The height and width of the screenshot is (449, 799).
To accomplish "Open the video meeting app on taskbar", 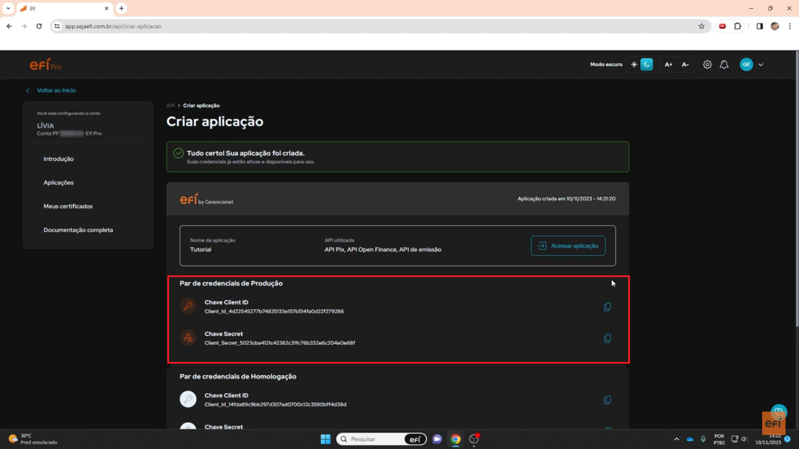I will point(437,439).
